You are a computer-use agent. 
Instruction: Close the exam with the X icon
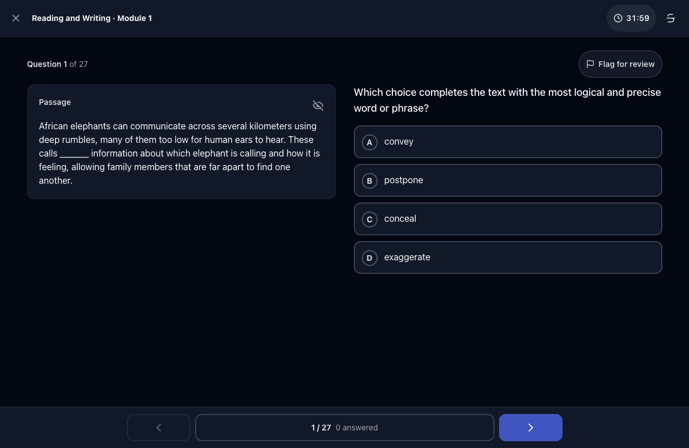point(16,18)
